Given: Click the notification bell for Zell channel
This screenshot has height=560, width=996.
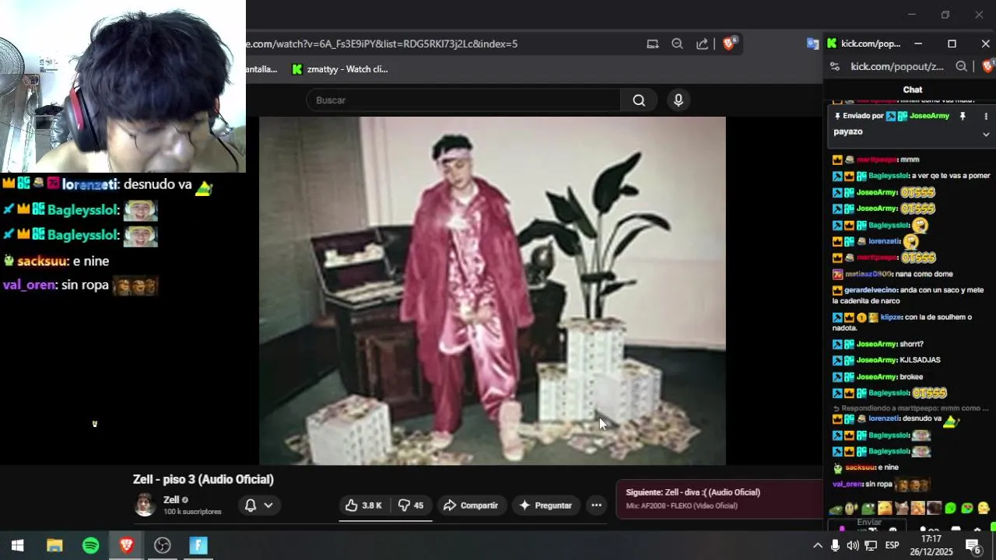Looking at the screenshot, I should [x=251, y=506].
